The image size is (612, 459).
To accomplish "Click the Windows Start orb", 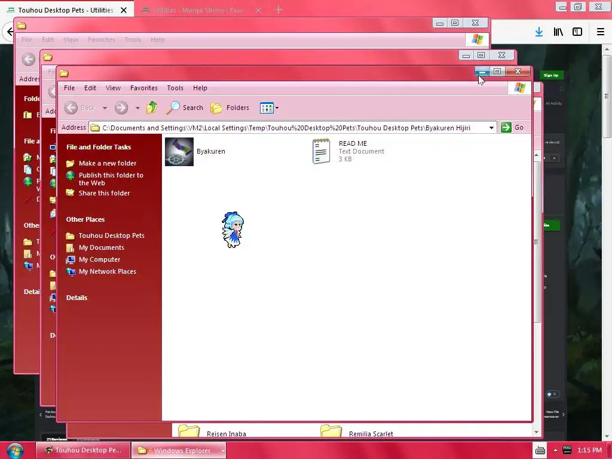I will coord(15,451).
